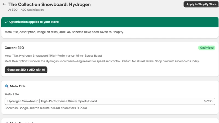This screenshot has width=219, height=123.
Task: Click the 57/60 character counter
Action: [208, 101]
